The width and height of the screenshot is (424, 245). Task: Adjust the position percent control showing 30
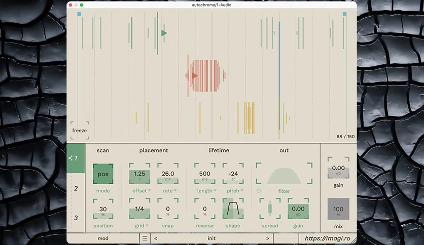tap(103, 209)
